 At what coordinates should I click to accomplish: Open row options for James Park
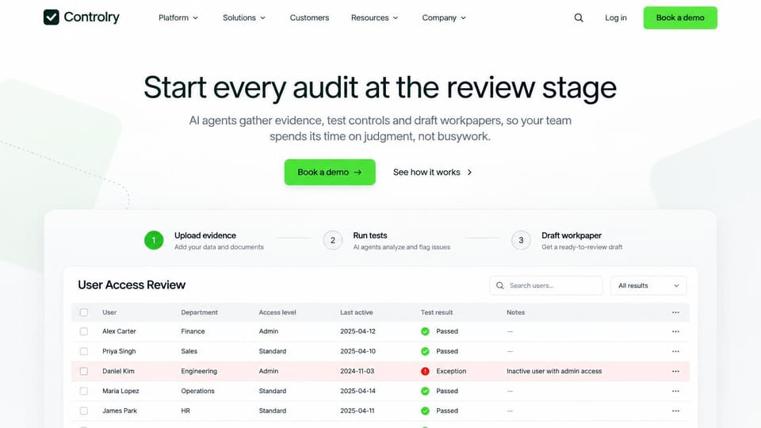[675, 411]
